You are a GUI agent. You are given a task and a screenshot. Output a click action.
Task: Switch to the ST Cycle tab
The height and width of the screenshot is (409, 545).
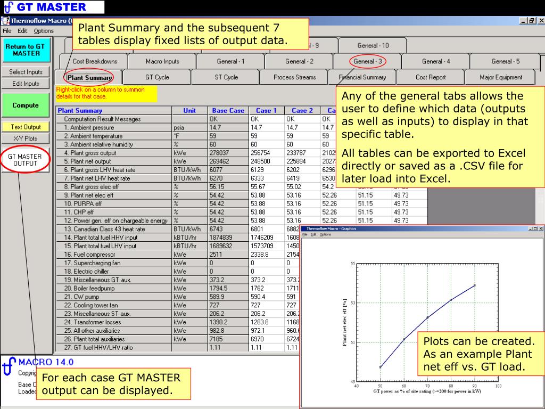click(226, 77)
